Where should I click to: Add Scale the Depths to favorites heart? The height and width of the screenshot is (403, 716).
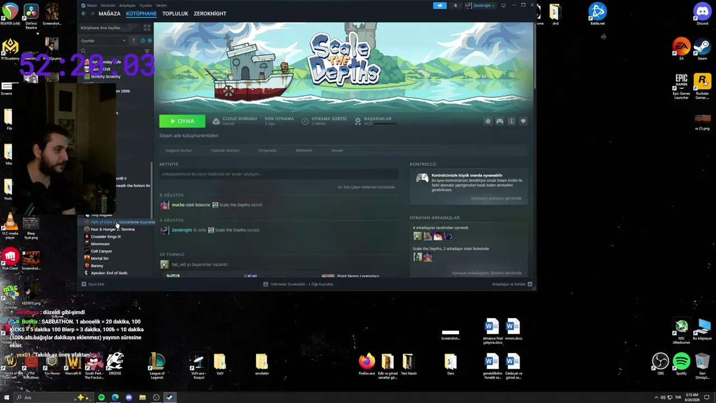click(523, 121)
